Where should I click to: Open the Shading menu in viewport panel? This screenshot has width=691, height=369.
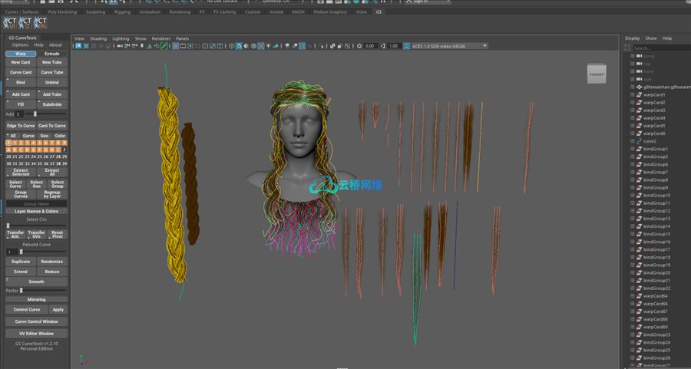[98, 38]
